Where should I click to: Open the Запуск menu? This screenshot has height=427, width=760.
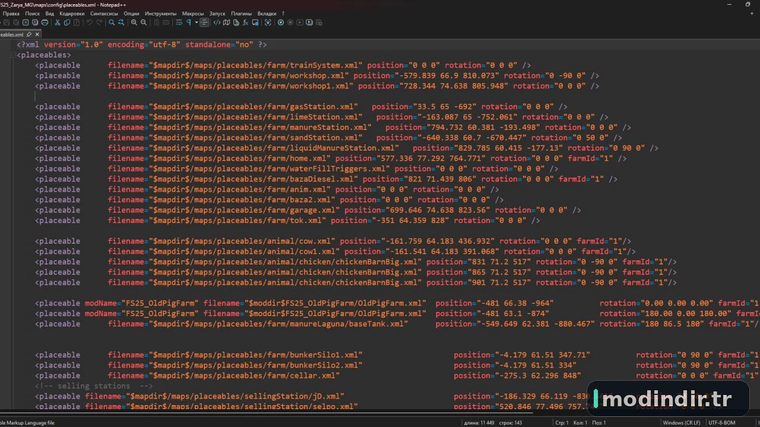[x=217, y=13]
